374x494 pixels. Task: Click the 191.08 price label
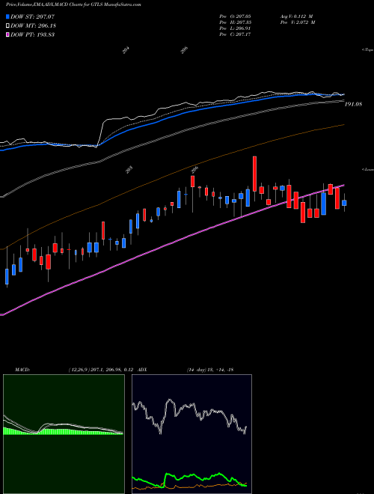353,104
